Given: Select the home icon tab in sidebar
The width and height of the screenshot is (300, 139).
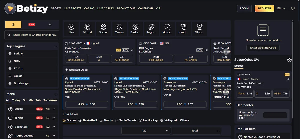Looking at the screenshot, I should coord(13,24).
